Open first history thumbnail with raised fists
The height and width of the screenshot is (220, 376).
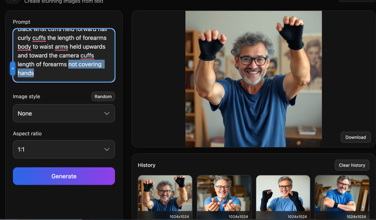tap(165, 194)
